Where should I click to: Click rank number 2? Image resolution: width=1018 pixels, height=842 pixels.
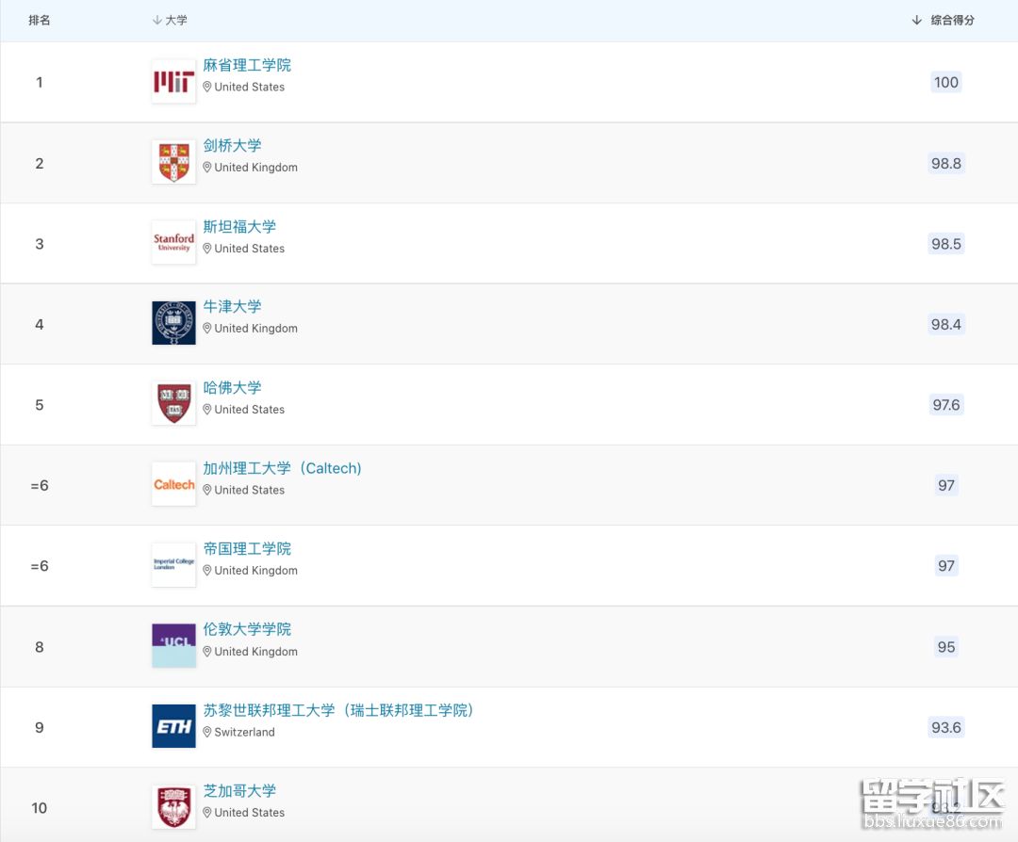tap(40, 163)
